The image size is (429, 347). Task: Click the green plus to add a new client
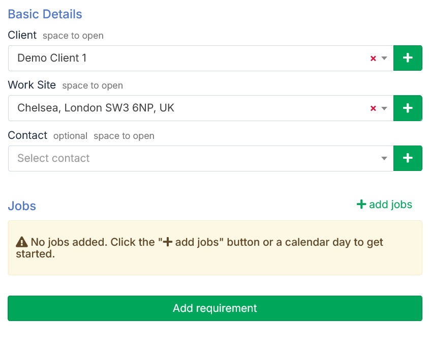click(408, 57)
